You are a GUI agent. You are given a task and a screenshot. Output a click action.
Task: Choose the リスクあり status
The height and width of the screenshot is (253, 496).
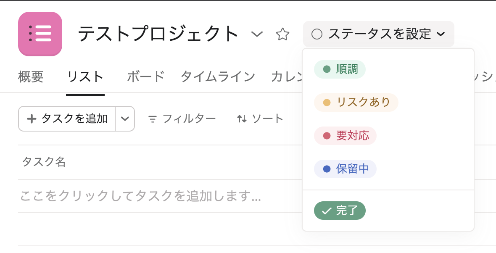tap(356, 102)
